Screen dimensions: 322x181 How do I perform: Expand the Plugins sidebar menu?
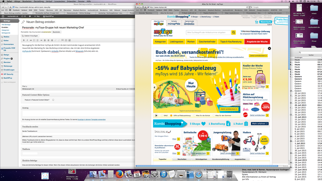7,59
